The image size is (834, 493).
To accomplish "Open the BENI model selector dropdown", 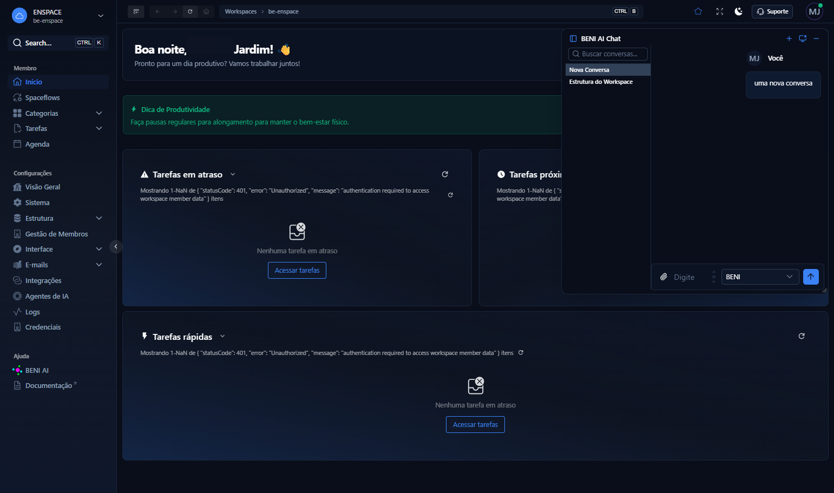I will tap(760, 277).
